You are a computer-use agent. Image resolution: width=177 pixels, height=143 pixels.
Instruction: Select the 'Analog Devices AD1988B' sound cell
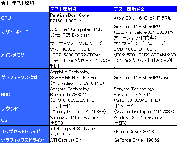pos(81,109)
